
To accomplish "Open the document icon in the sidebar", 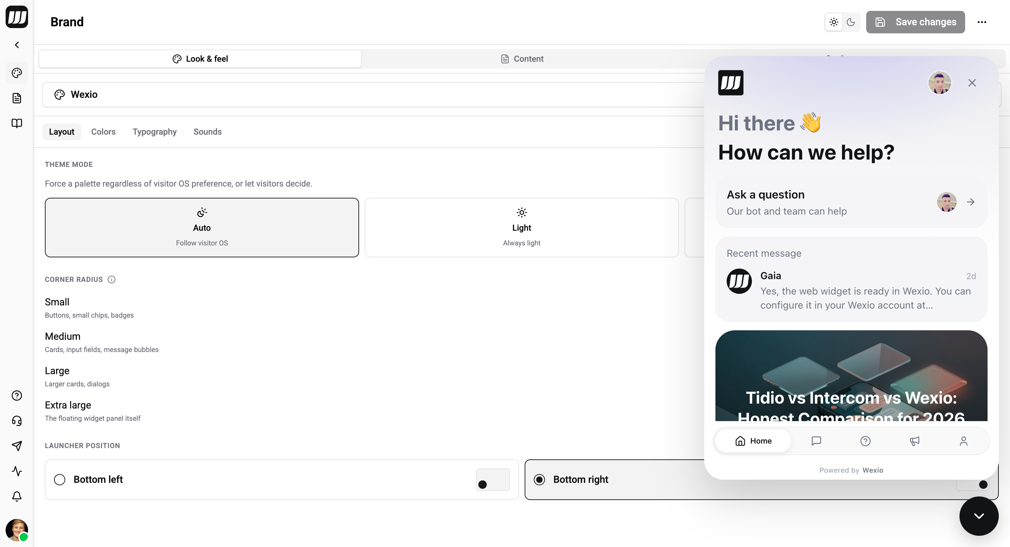I will 17,98.
